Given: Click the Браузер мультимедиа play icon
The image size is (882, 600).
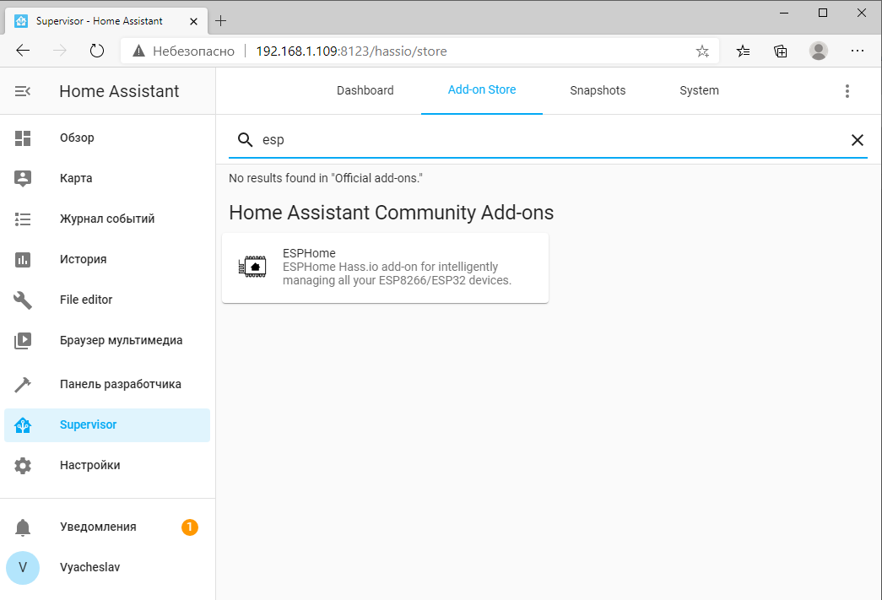Looking at the screenshot, I should (x=23, y=340).
